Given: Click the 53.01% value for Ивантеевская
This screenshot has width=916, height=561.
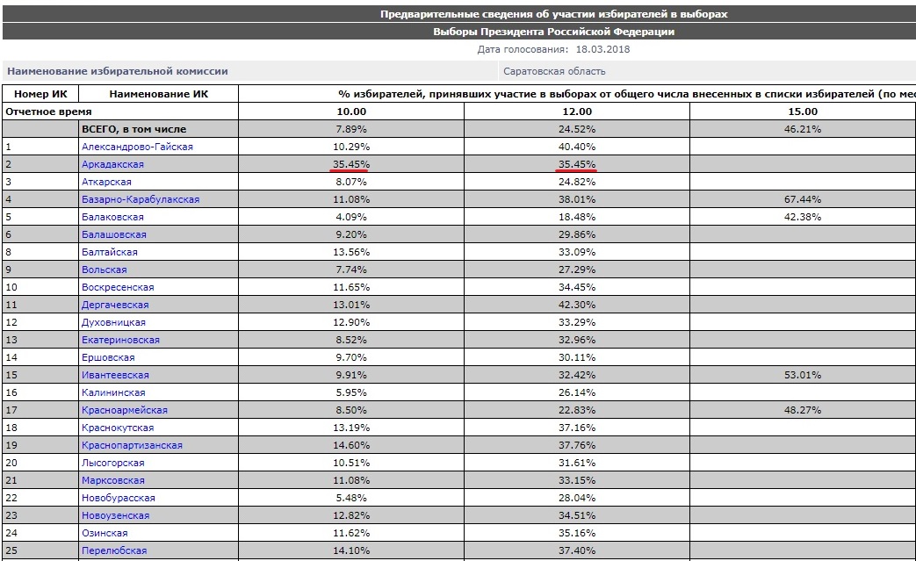Looking at the screenshot, I should [803, 374].
